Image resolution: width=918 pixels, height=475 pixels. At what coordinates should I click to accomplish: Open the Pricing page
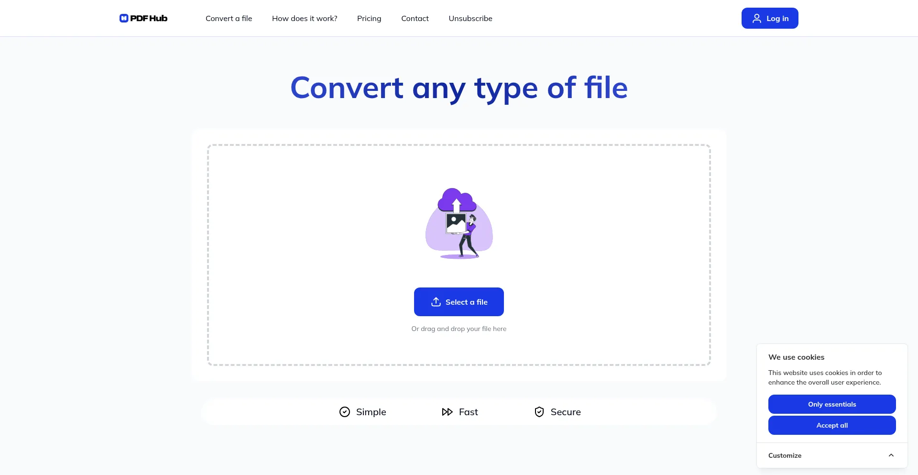tap(369, 18)
